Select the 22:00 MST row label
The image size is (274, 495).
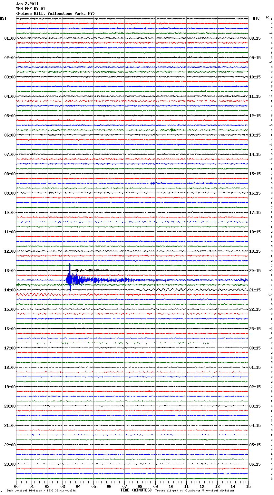10,445
